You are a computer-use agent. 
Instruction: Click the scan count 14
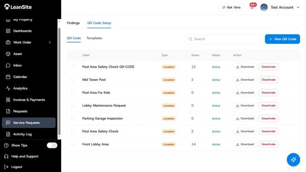(193, 144)
